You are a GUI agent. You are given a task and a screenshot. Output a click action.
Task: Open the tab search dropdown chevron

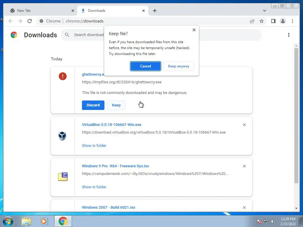coord(265,11)
